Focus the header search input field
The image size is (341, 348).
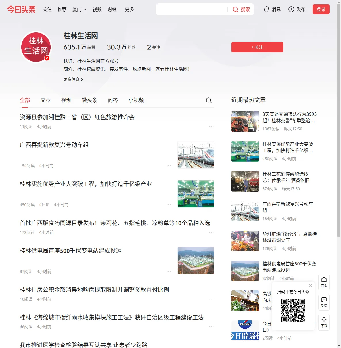[x=192, y=9]
